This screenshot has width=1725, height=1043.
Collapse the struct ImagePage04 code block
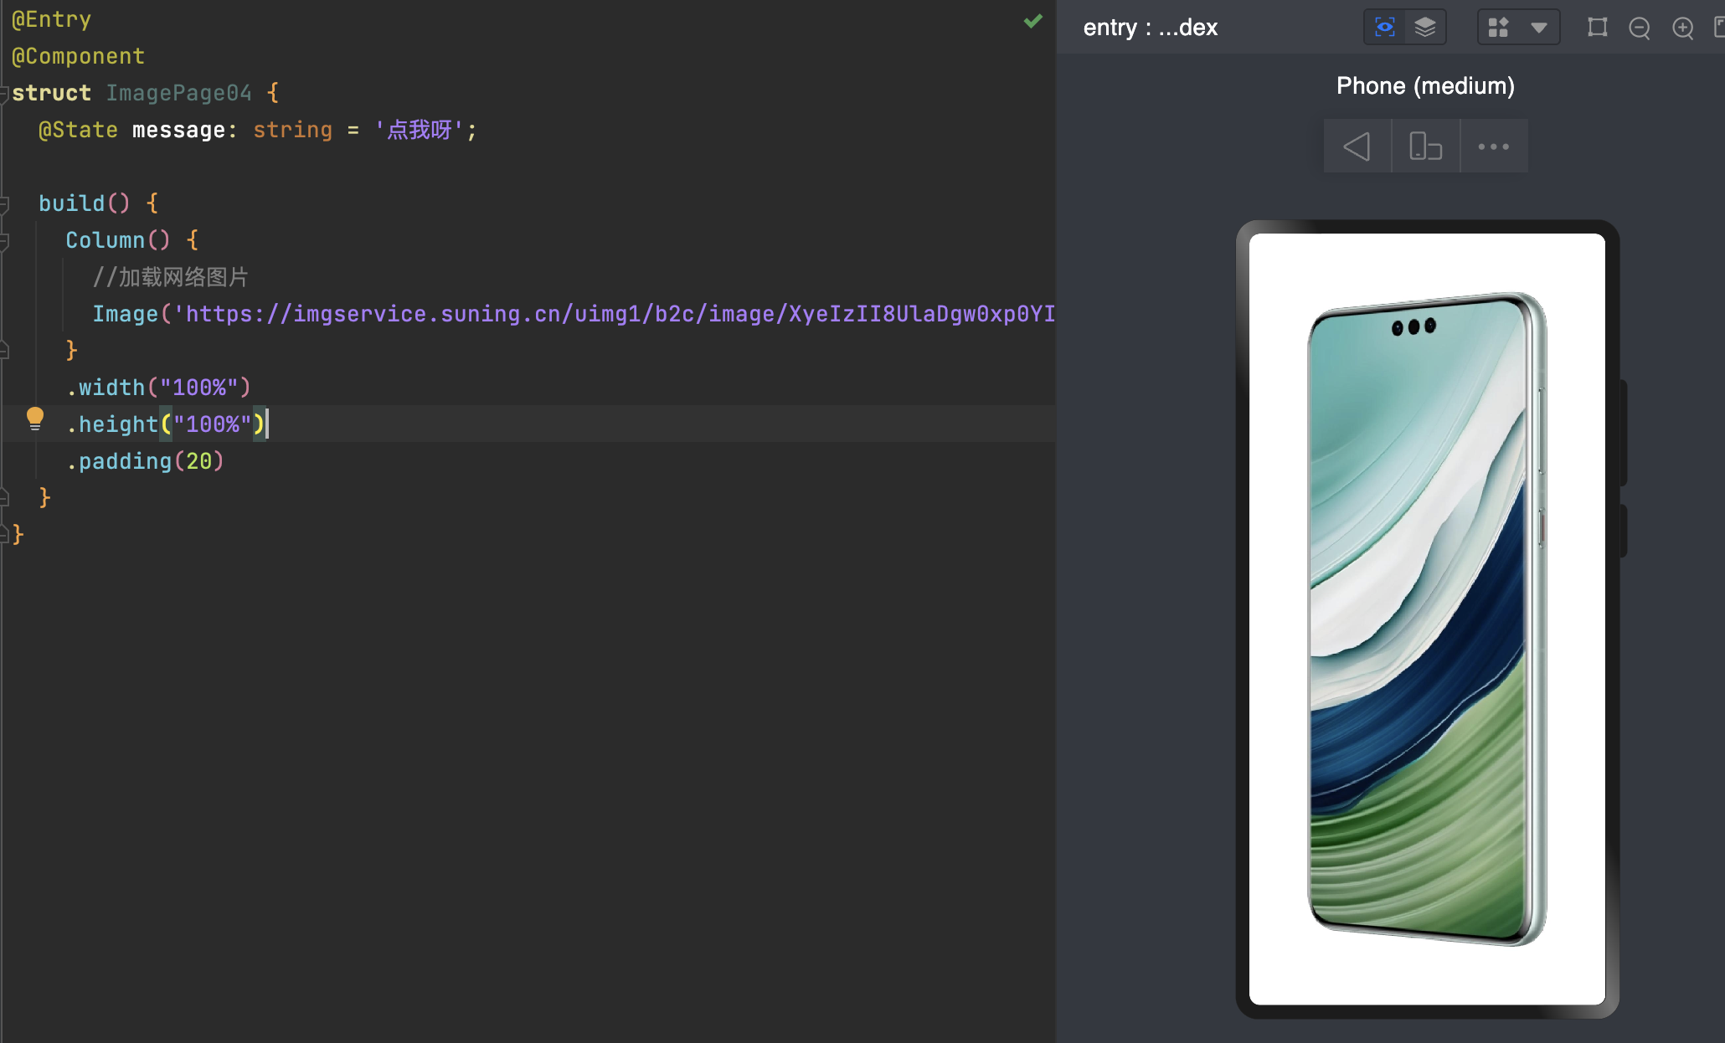4,93
